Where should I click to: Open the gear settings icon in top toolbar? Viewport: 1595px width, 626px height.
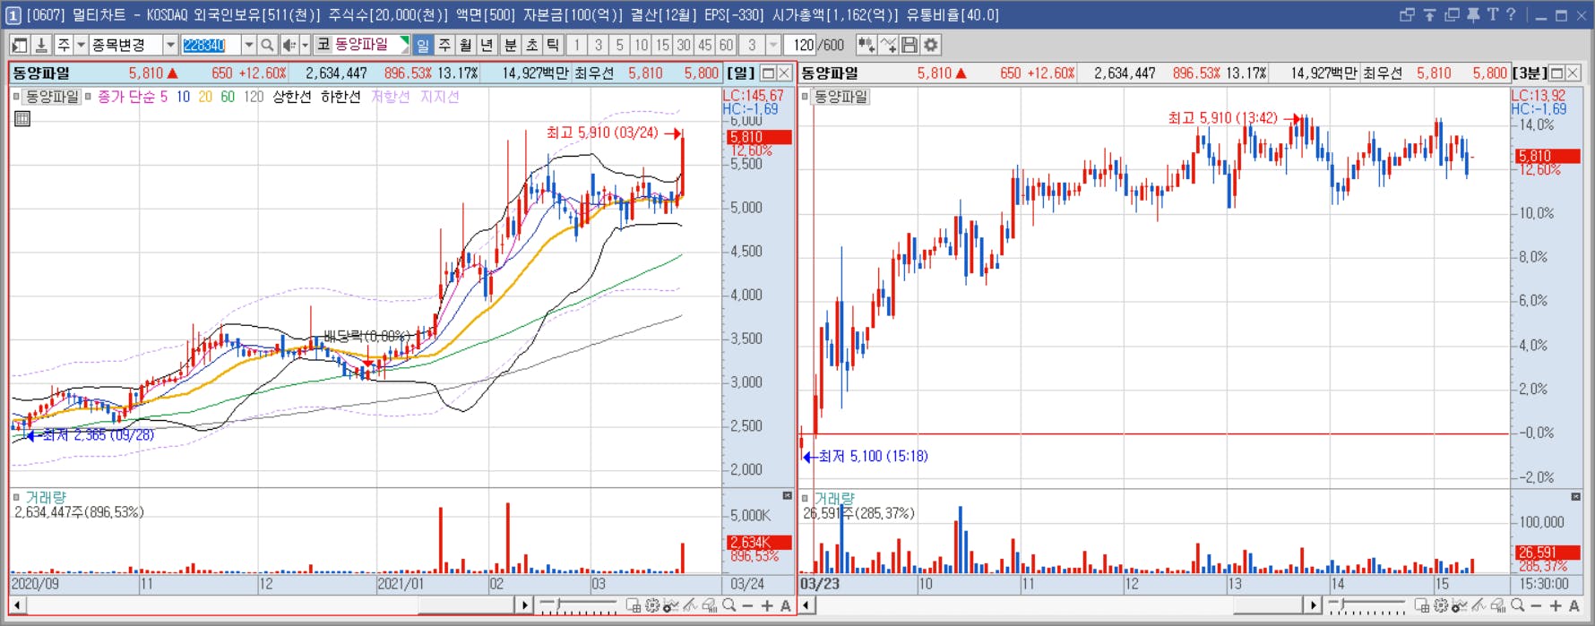tap(931, 45)
